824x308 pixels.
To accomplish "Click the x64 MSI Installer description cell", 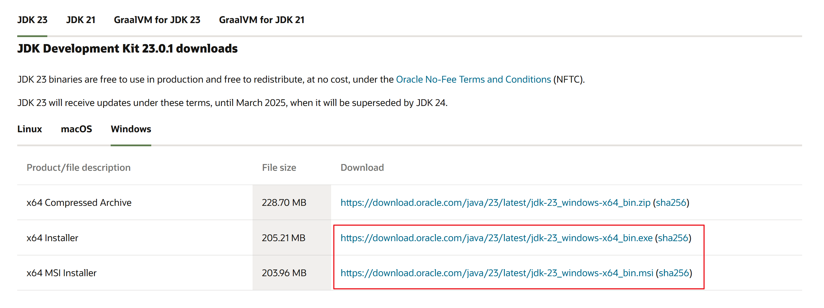I will click(x=61, y=273).
